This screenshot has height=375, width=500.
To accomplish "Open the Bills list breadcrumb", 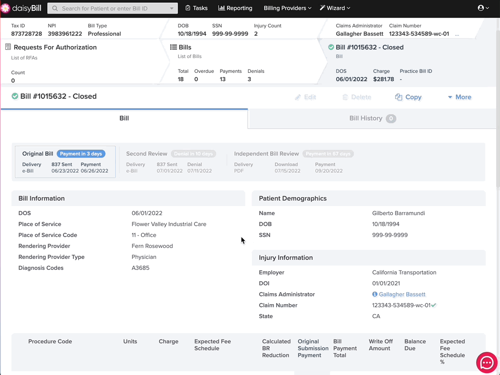I will [x=185, y=47].
